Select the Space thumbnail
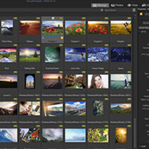The height and width of the screenshot is (149, 149). (x=121, y=55)
